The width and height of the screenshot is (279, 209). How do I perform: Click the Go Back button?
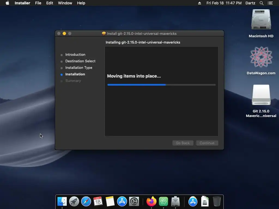click(x=183, y=143)
